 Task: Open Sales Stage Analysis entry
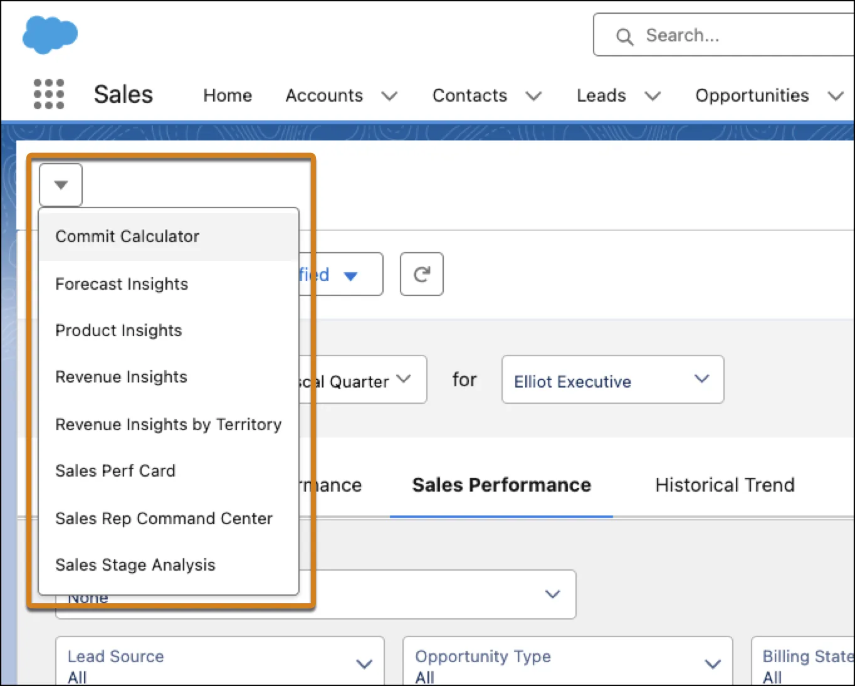pos(169,565)
